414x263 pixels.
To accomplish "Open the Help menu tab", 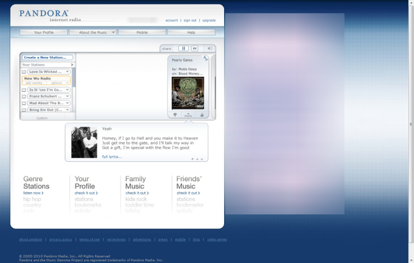I will point(191,32).
